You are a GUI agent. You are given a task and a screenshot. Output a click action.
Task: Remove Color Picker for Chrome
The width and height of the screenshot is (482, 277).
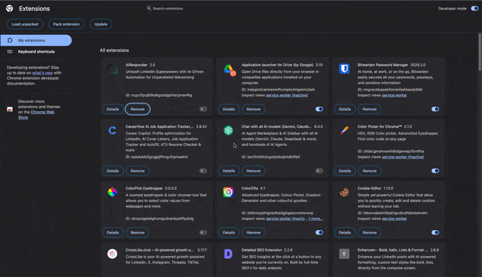pyautogui.click(x=369, y=171)
